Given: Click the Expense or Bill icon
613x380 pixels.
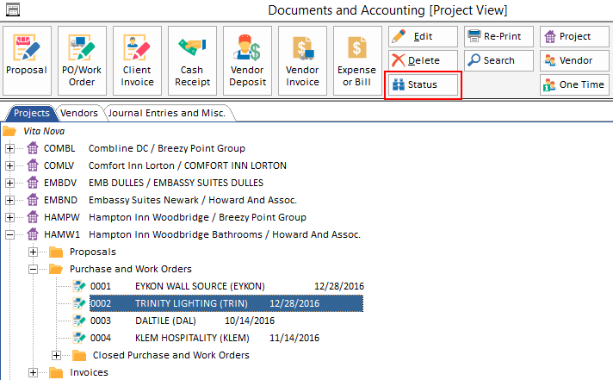Looking at the screenshot, I should pos(356,59).
